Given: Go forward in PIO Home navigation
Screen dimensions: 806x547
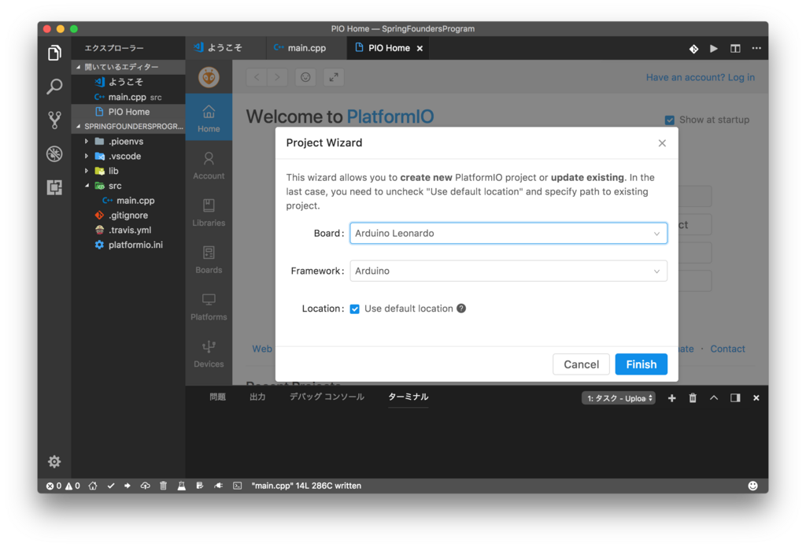Looking at the screenshot, I should 277,77.
